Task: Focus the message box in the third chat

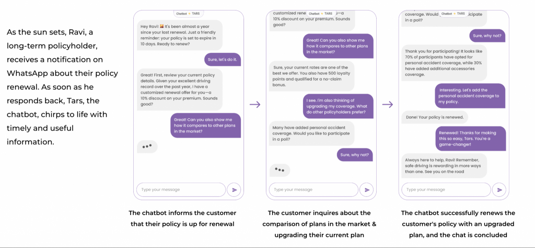Action: (x=446, y=189)
